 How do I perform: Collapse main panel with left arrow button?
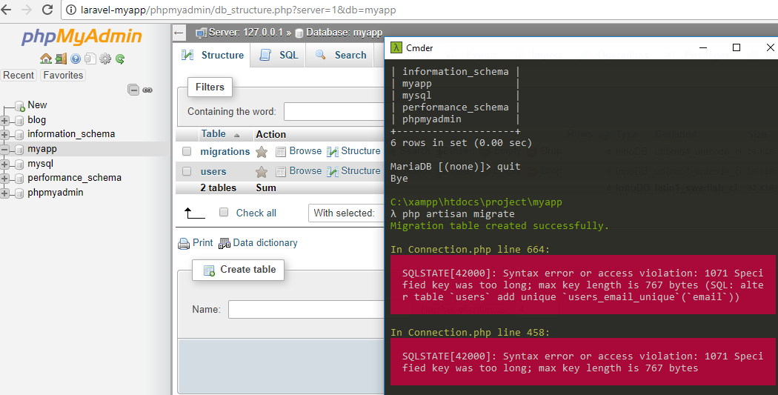point(179,33)
